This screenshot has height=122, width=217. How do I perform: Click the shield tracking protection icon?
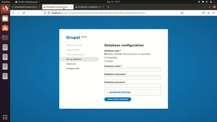pyautogui.click(x=45, y=13)
